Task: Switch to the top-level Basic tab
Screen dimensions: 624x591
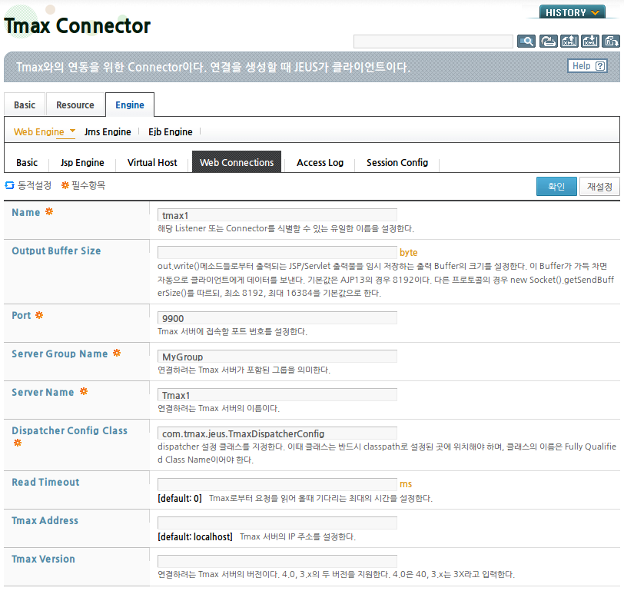Action: 25,105
